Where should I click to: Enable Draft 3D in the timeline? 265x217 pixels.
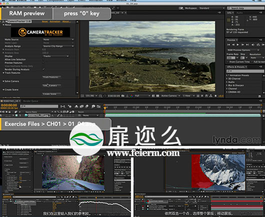click(x=69, y=106)
